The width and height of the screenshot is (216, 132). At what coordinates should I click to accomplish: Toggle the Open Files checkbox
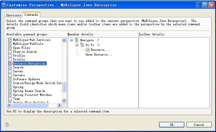point(10,48)
